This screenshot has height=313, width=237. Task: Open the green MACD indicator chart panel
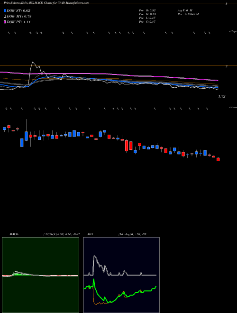(40, 275)
